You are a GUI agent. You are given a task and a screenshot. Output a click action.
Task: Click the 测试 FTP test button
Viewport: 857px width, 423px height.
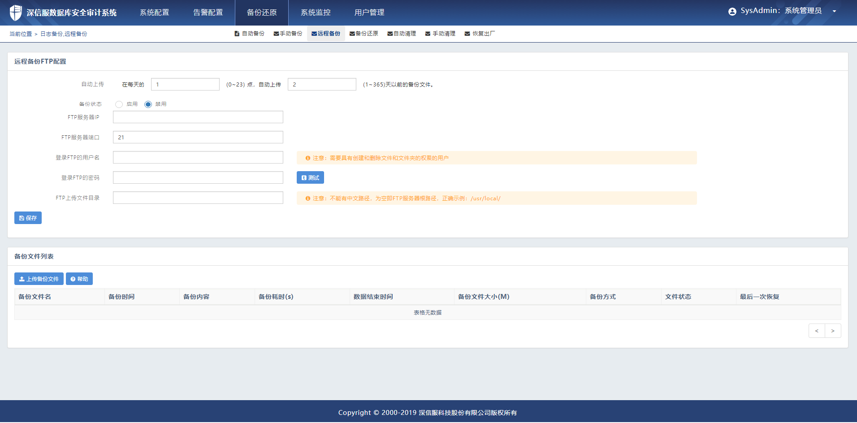310,178
